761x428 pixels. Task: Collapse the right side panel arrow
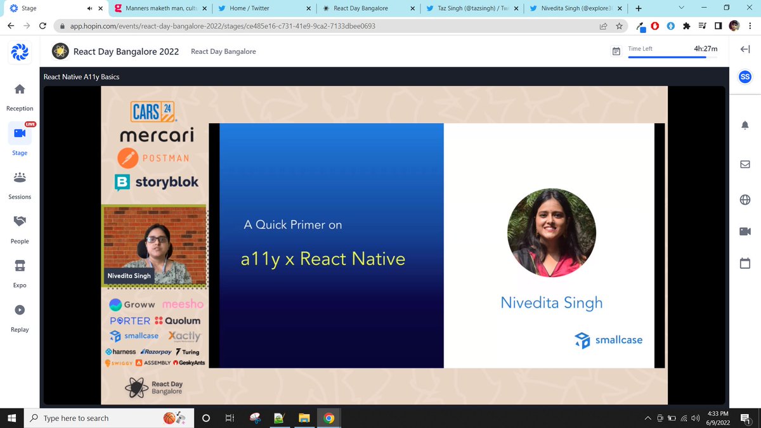pyautogui.click(x=745, y=50)
